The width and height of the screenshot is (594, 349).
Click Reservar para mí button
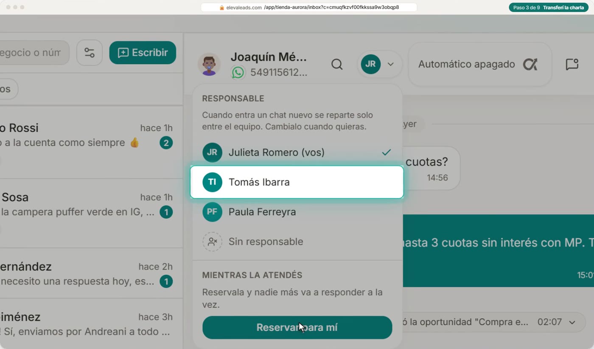click(297, 327)
